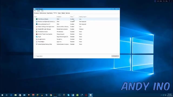173x97 pixels.
Task: Switch to the Performance tab
Action: coord(43,13)
